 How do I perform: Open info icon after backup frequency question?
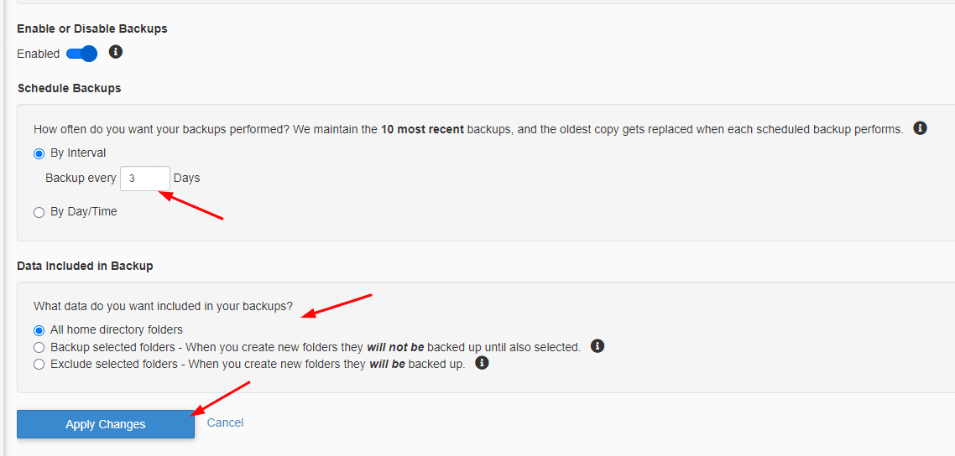(x=920, y=128)
